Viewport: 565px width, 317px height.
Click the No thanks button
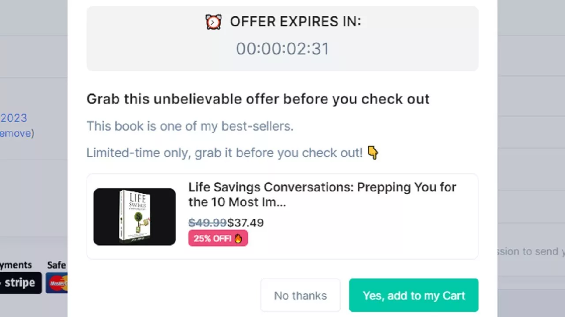click(x=301, y=295)
